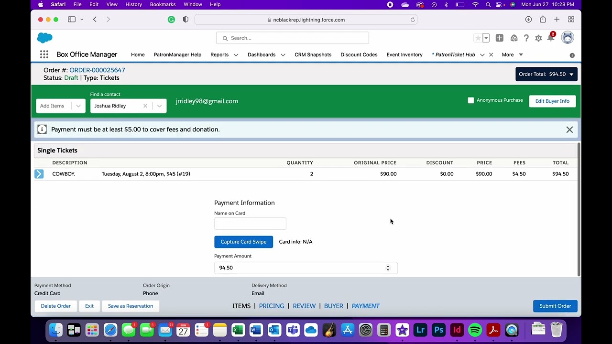Open the Reports tab

pos(219,54)
